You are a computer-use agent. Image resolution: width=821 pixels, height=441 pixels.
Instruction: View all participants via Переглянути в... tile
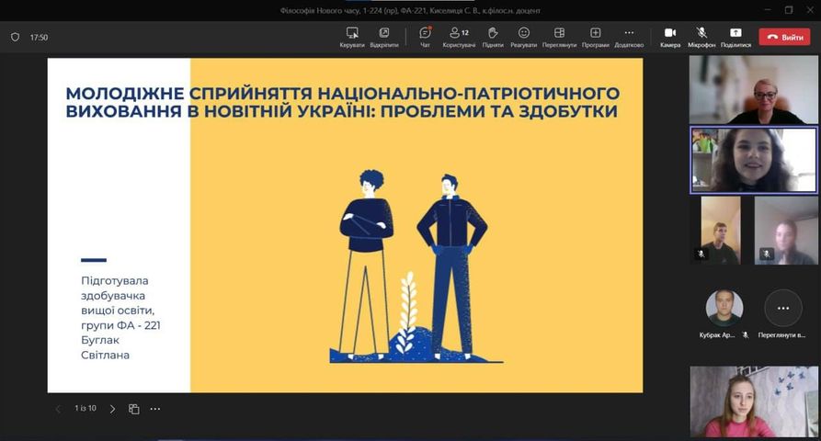pyautogui.click(x=782, y=310)
